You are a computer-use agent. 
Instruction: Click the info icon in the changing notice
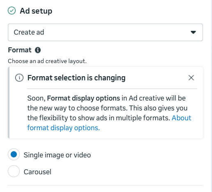click(19, 77)
